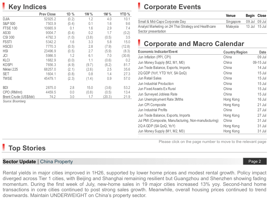The width and height of the screenshot is (273, 201).
Task: Click the page number instruction text
Action: (x=212, y=142)
